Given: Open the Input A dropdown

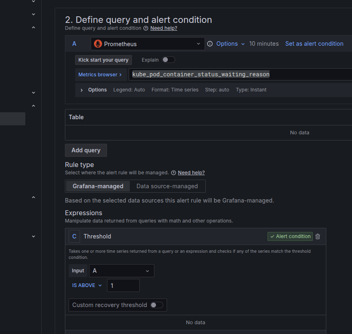Looking at the screenshot, I should (121, 271).
